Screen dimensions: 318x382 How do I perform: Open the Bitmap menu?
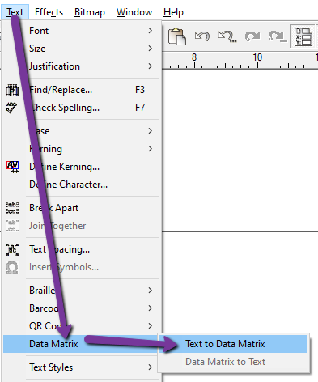coord(90,12)
